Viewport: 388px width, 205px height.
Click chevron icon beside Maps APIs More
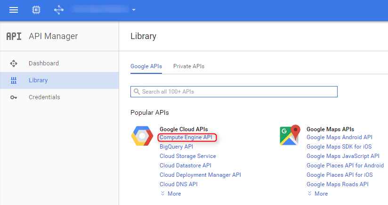point(309,193)
